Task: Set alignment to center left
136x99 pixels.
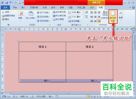Action: 91,17
